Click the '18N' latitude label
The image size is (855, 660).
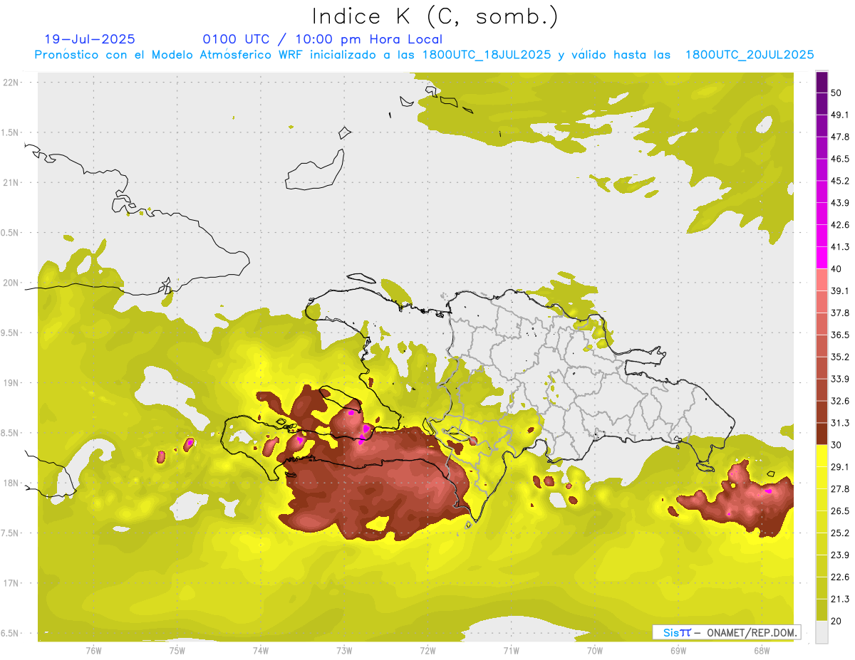click(x=12, y=483)
